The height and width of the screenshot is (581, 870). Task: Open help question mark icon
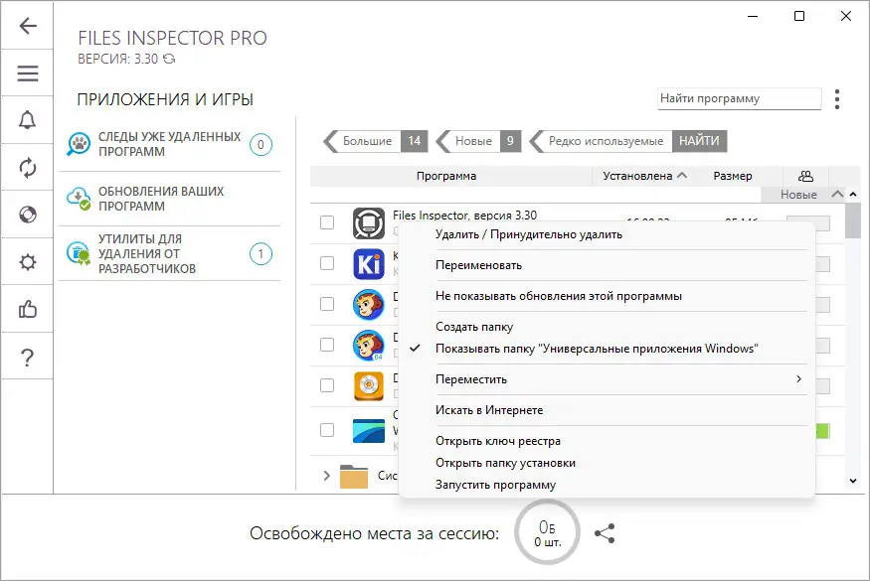pos(28,358)
